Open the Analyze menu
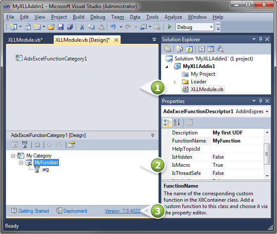Image resolution: width=277 pixels, height=234 pixels. tap(173, 17)
